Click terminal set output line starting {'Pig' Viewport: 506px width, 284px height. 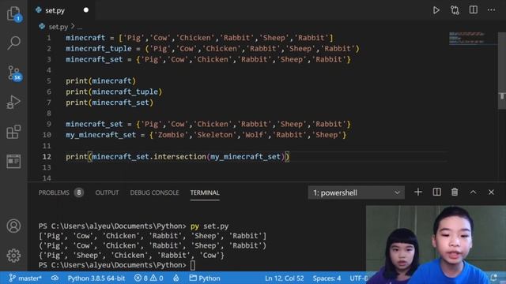(x=131, y=256)
